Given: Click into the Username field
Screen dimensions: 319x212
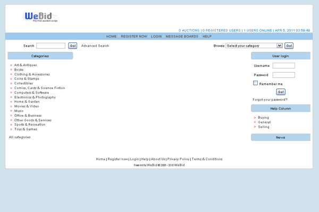Looking at the screenshot, I should click(x=283, y=66).
